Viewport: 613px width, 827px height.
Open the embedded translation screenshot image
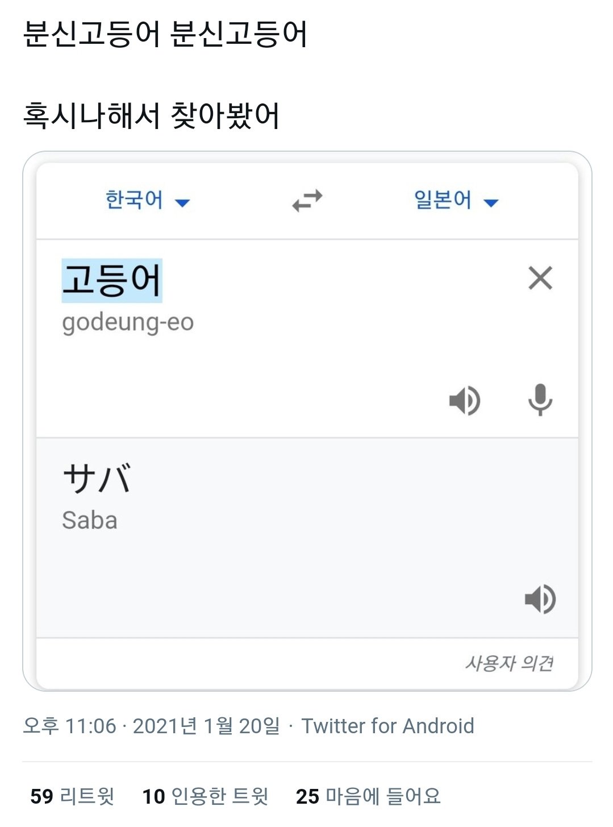pos(307,421)
